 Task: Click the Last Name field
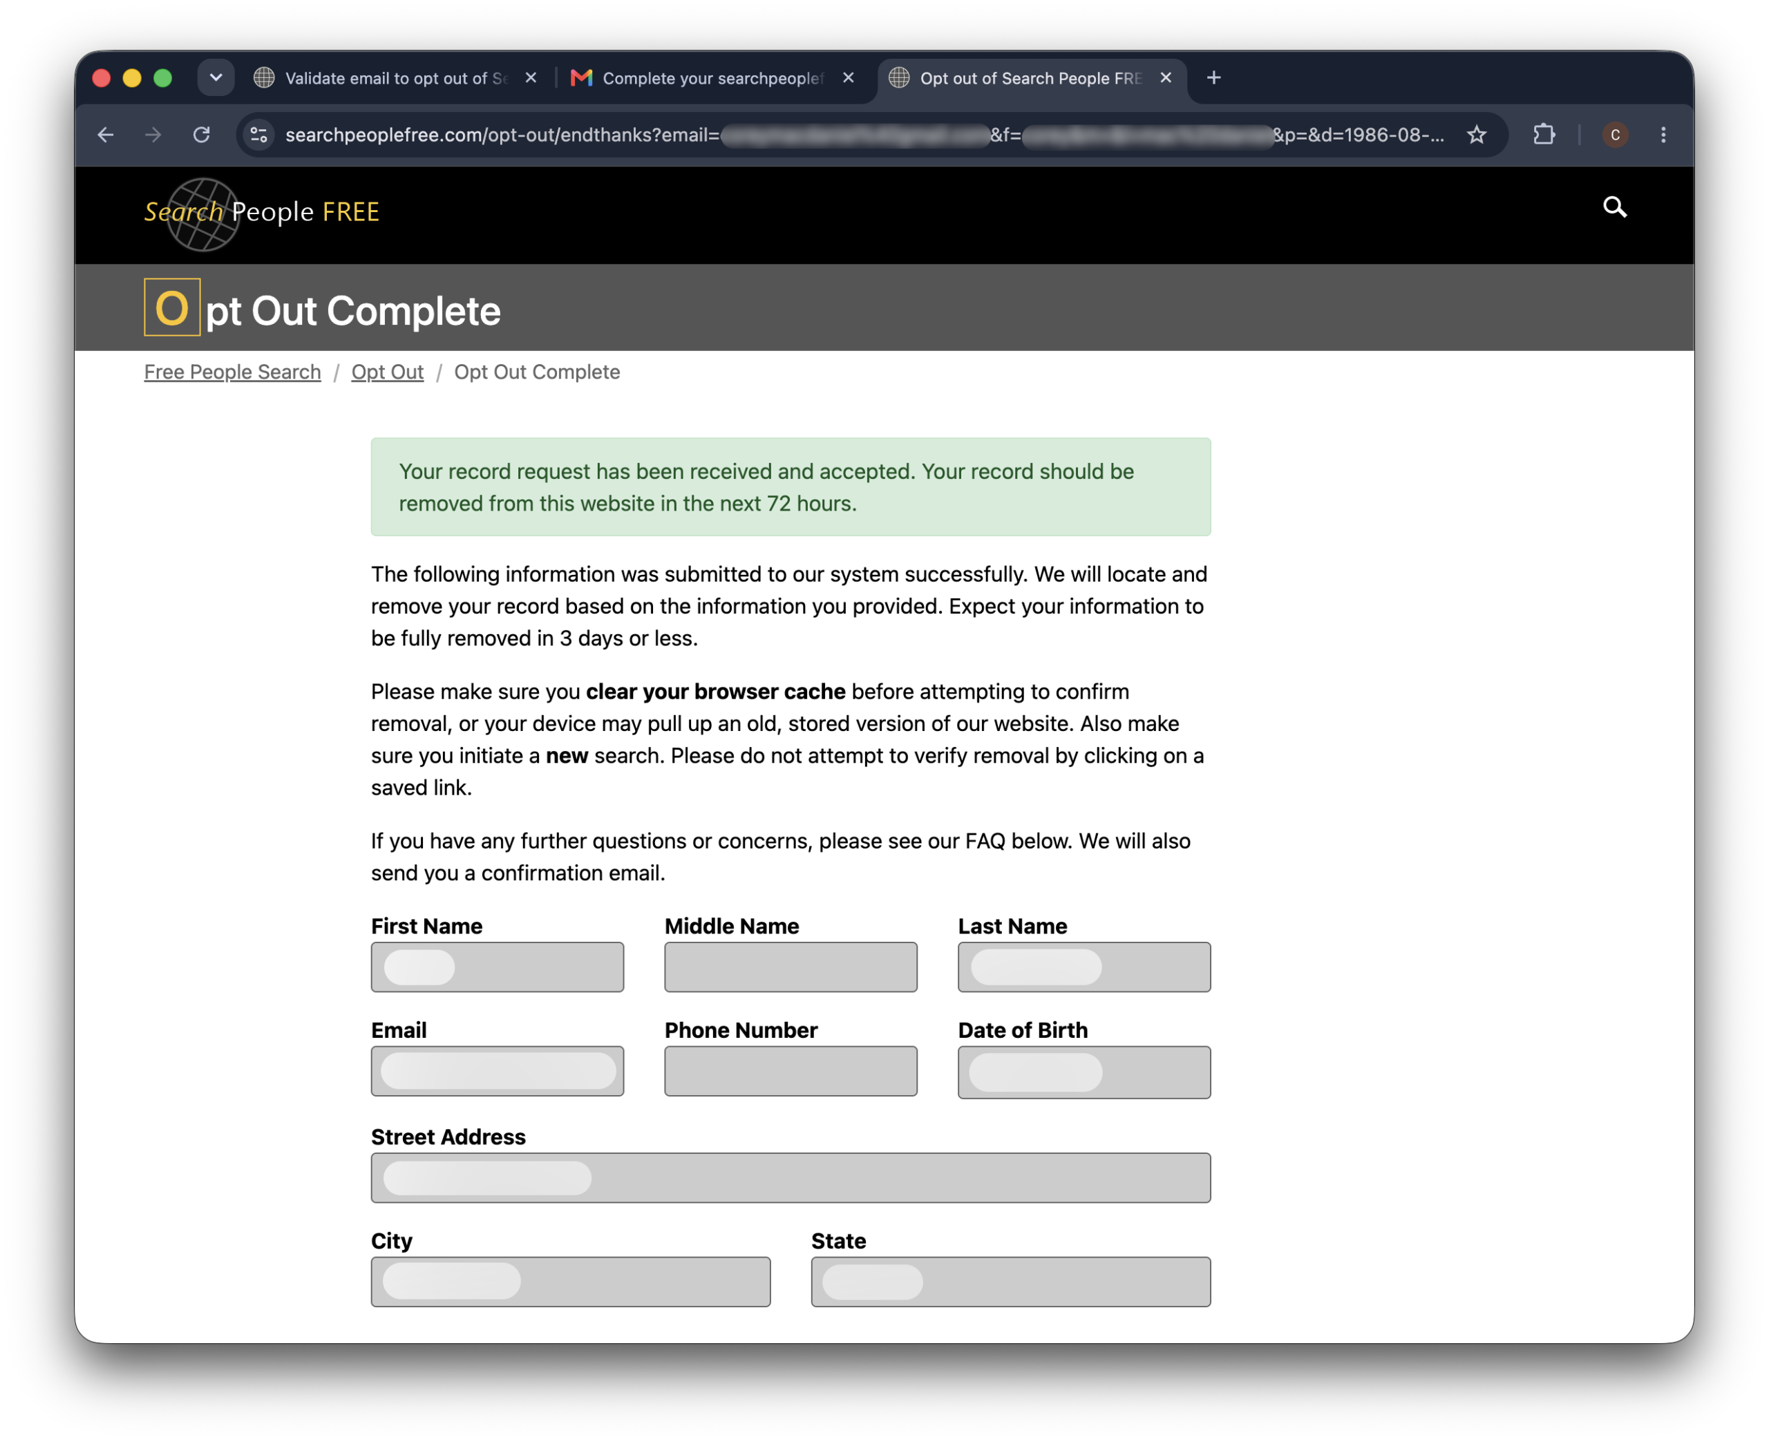(1084, 967)
